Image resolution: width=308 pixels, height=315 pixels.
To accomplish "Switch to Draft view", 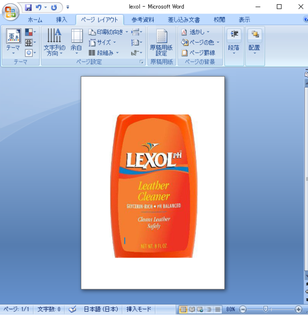I will (x=218, y=309).
